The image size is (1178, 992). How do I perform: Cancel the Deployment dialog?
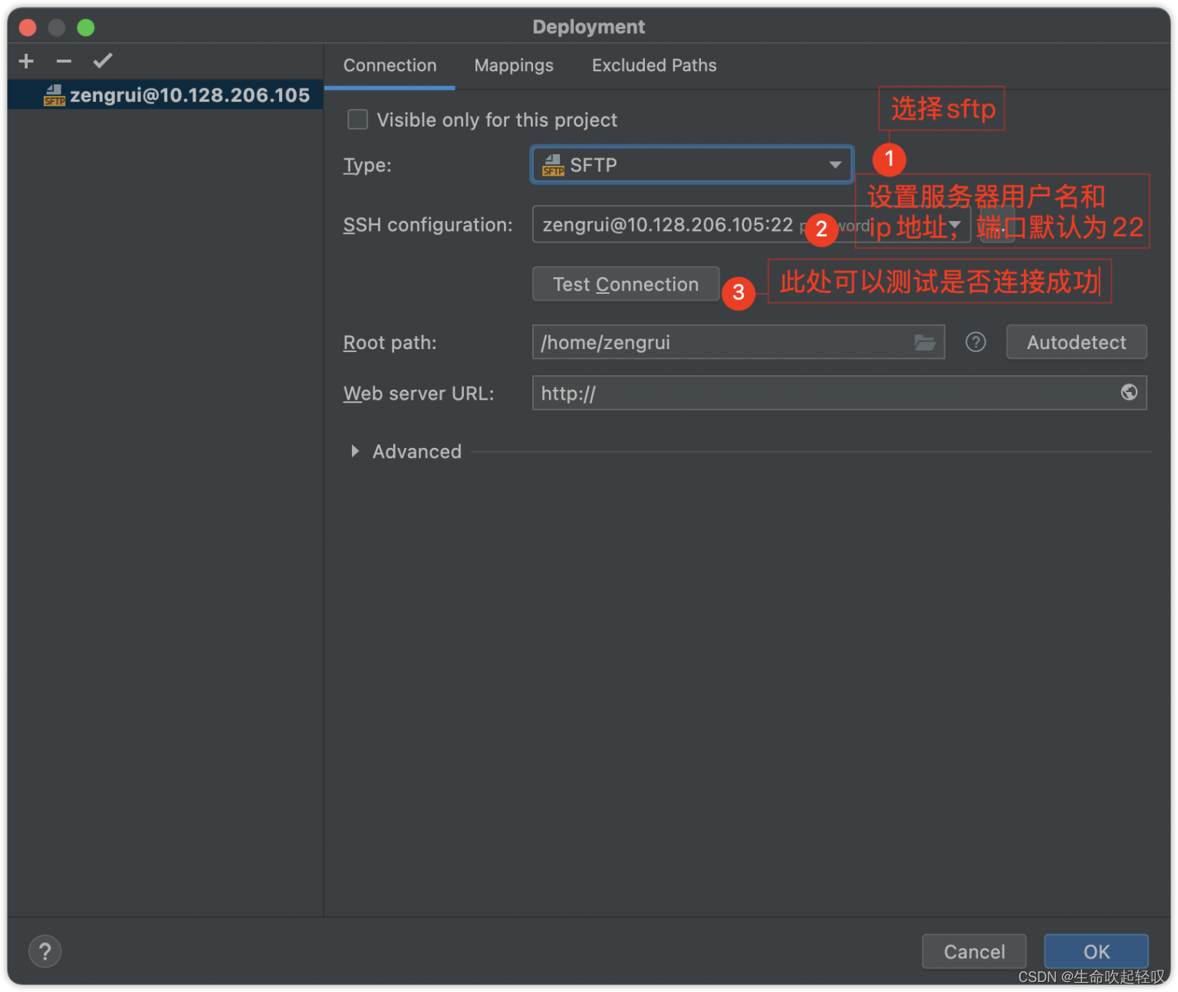pyautogui.click(x=974, y=951)
